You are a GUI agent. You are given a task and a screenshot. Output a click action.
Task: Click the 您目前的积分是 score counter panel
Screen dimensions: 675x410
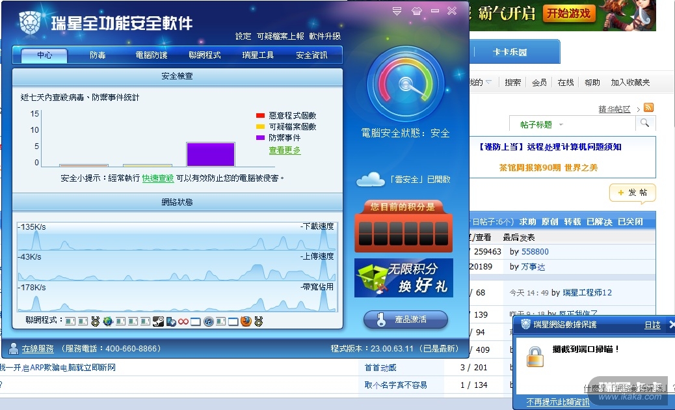(404, 226)
